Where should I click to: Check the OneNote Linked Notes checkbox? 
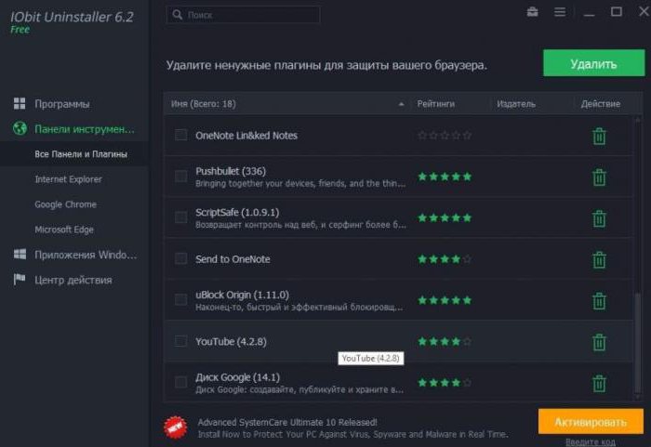click(180, 135)
